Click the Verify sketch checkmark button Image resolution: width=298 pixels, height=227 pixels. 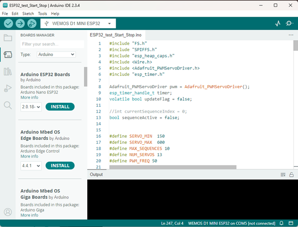(x=8, y=23)
